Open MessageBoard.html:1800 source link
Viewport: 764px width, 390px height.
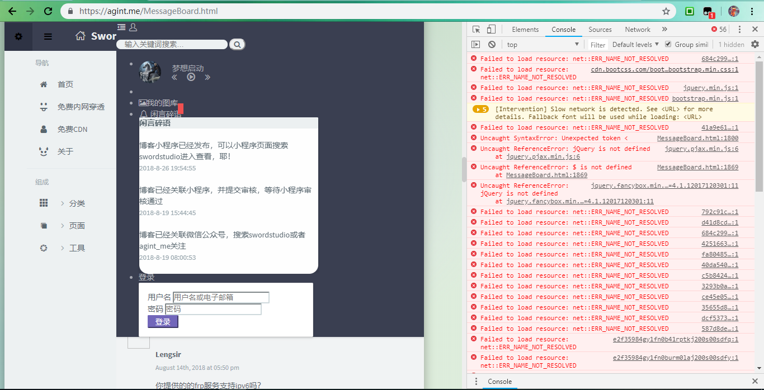[x=697, y=138]
